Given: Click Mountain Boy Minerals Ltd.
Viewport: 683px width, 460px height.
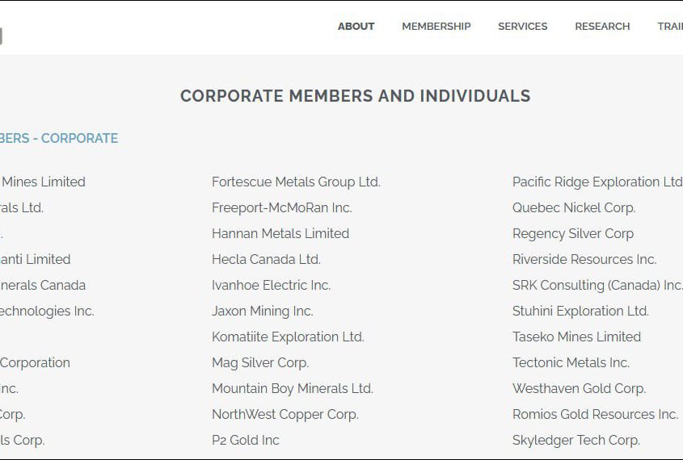Looking at the screenshot, I should point(293,389).
